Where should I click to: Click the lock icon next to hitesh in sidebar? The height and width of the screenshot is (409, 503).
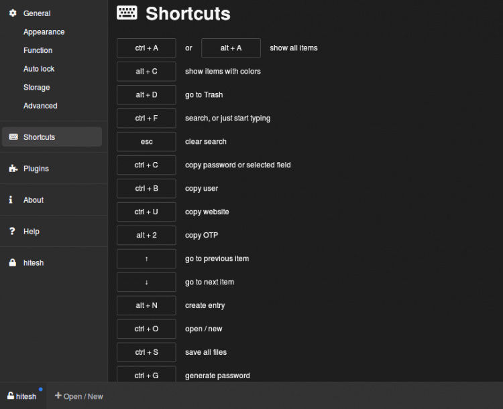click(x=12, y=263)
